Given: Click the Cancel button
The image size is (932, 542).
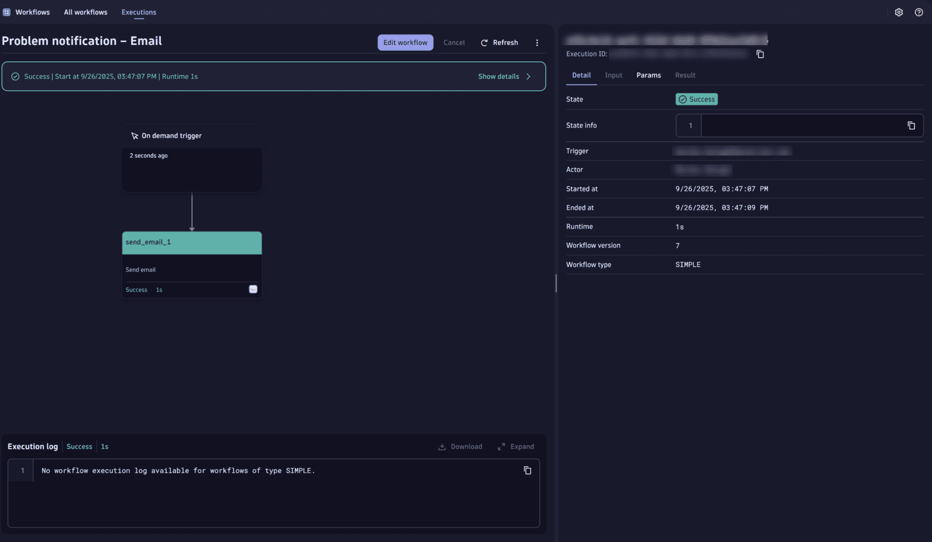Looking at the screenshot, I should (454, 42).
